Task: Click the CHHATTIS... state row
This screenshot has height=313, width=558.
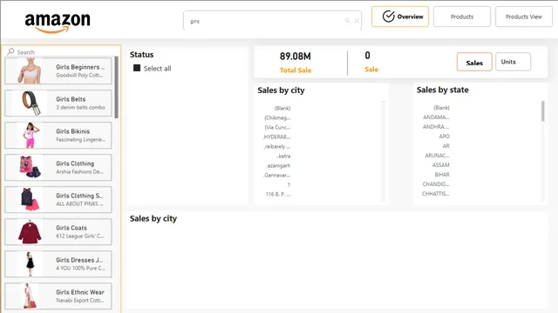Action: (x=436, y=194)
